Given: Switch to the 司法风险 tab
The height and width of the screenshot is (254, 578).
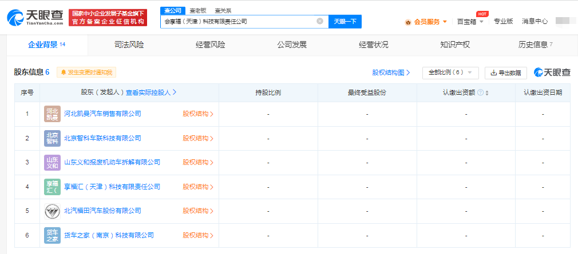Looking at the screenshot, I should point(129,45).
